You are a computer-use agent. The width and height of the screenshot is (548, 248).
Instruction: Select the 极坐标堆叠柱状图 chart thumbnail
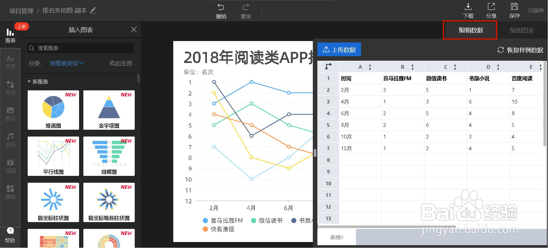point(109,202)
